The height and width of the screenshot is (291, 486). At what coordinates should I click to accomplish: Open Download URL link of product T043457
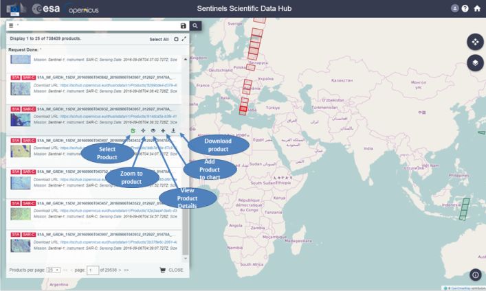pos(119,211)
